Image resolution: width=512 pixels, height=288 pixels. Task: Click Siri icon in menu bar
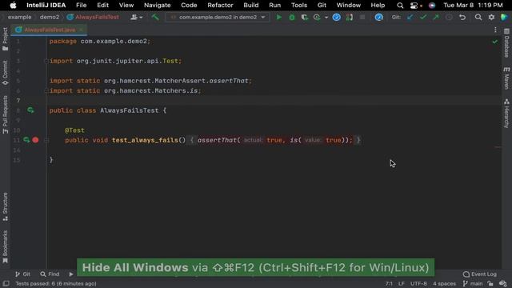point(432,6)
